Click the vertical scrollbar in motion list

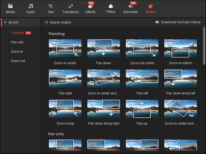(x=204, y=46)
